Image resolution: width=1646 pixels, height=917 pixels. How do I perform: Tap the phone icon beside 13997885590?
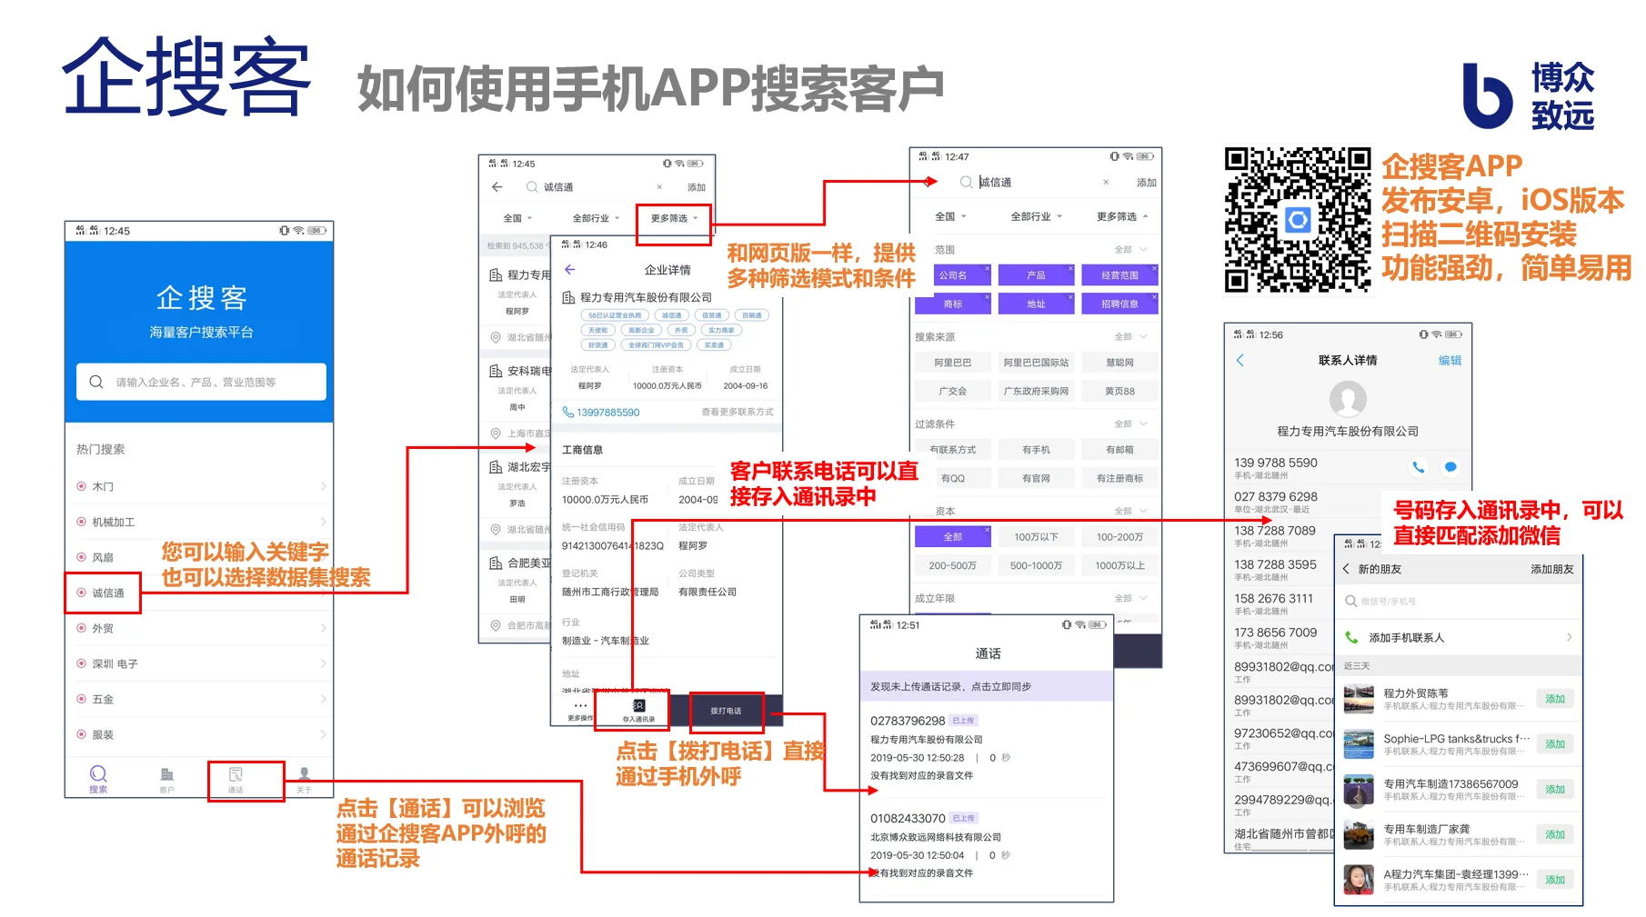567,412
